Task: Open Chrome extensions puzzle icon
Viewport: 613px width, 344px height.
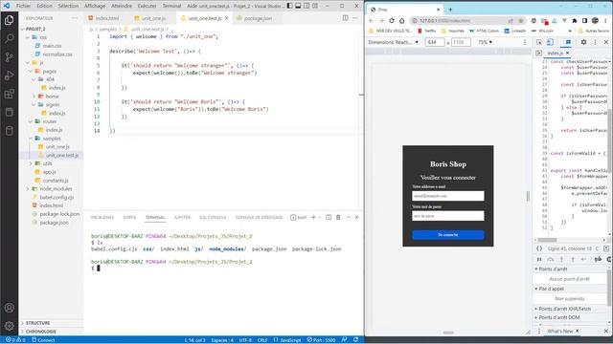Action: pyautogui.click(x=575, y=21)
